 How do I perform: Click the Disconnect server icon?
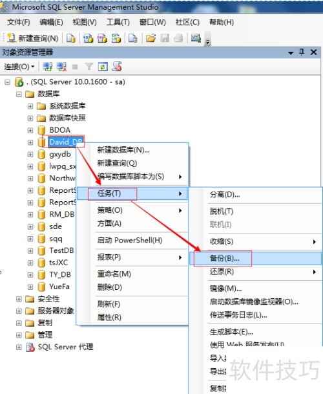(x=61, y=67)
